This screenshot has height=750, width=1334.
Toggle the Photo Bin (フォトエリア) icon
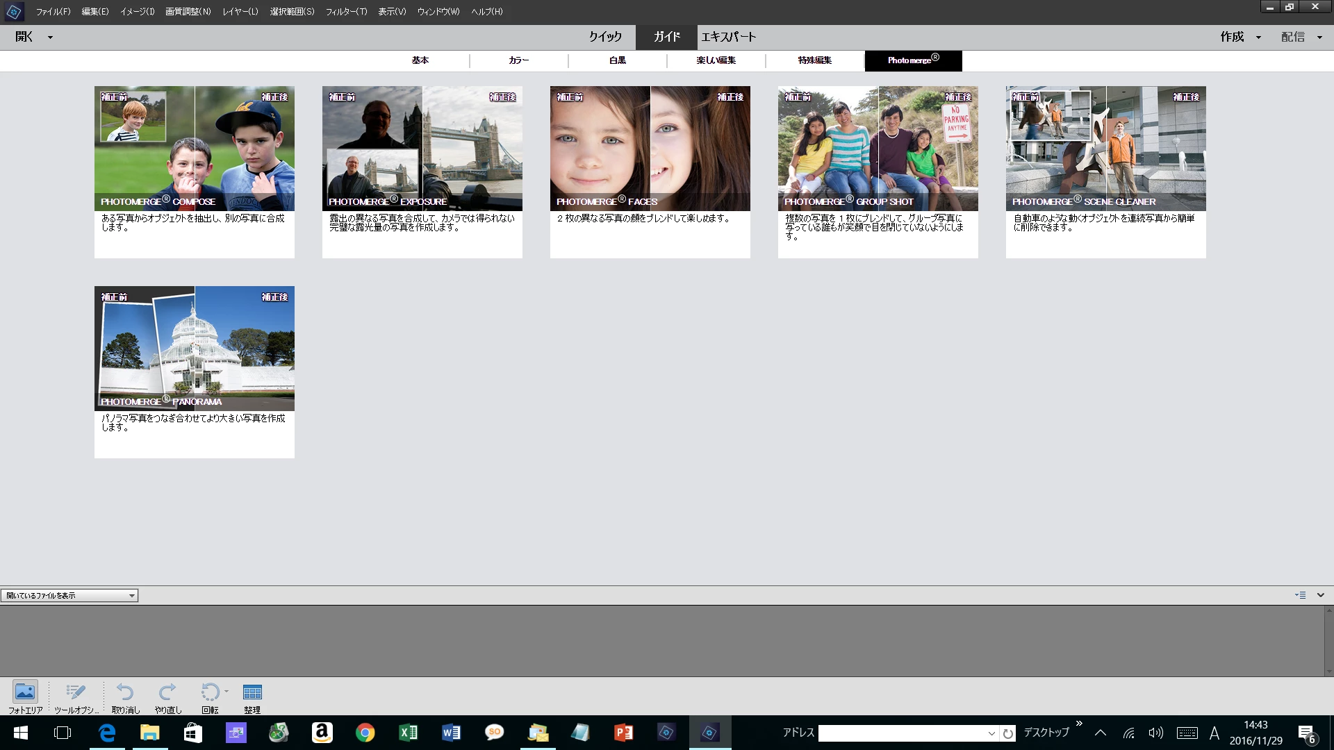coord(25,692)
